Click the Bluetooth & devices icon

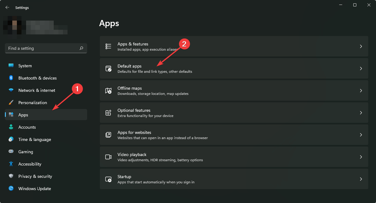click(11, 78)
